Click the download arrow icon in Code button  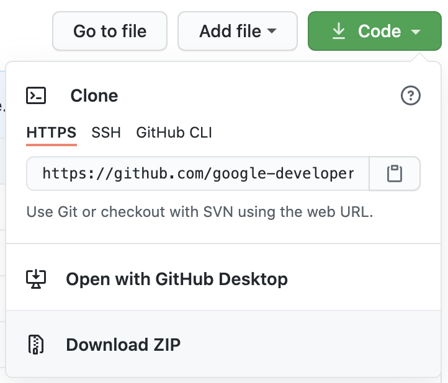click(x=339, y=31)
